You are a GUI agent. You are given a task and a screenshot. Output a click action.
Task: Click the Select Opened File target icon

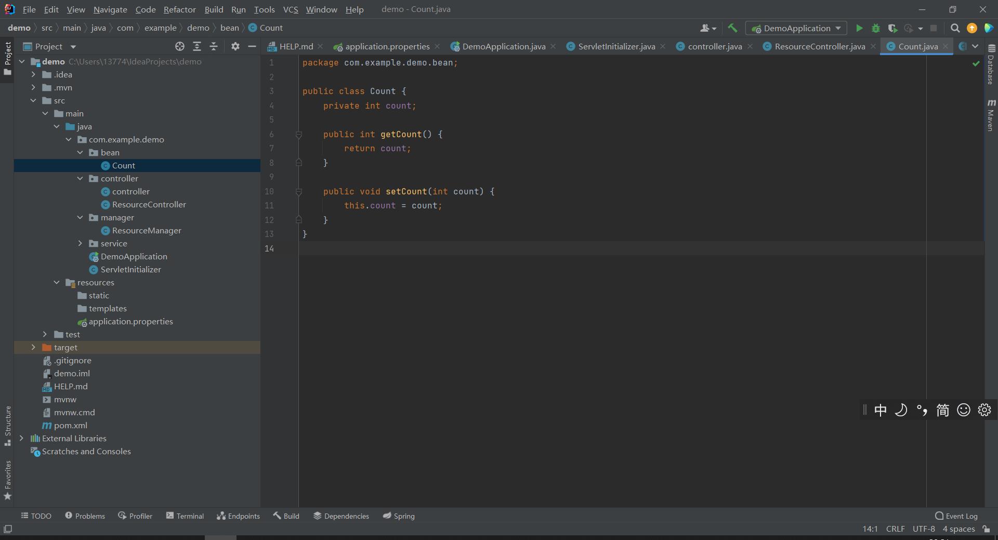pyautogui.click(x=180, y=46)
